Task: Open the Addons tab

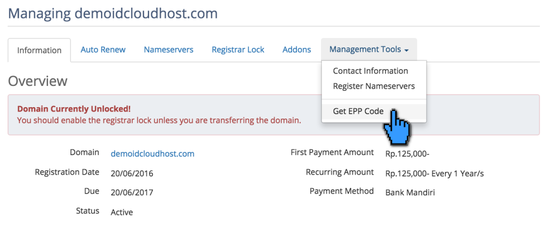Action: (x=296, y=50)
